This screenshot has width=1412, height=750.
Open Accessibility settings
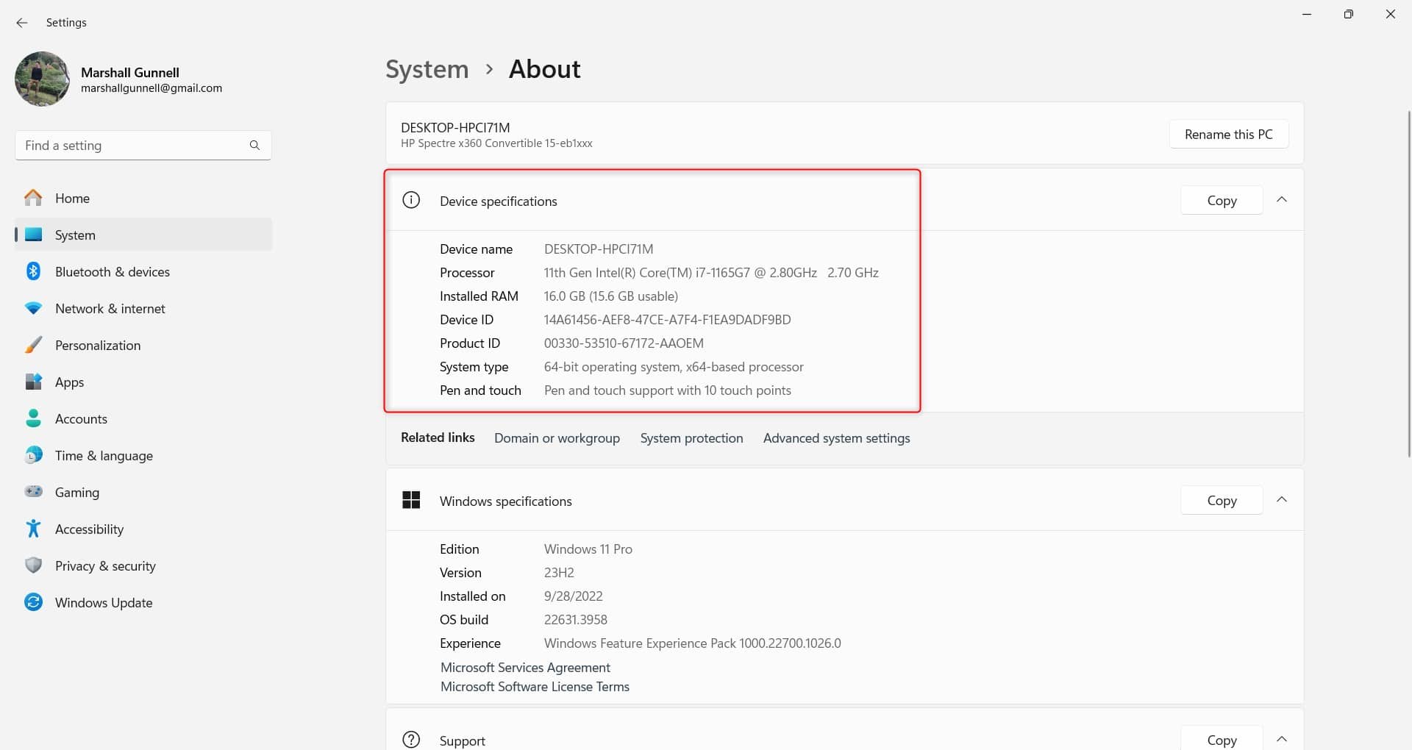[x=143, y=529]
